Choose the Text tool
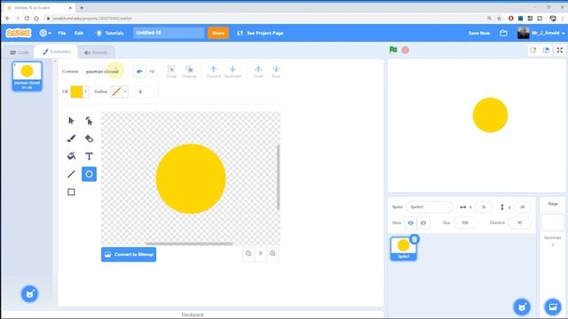Screen dimensions: 568x319 [89, 156]
